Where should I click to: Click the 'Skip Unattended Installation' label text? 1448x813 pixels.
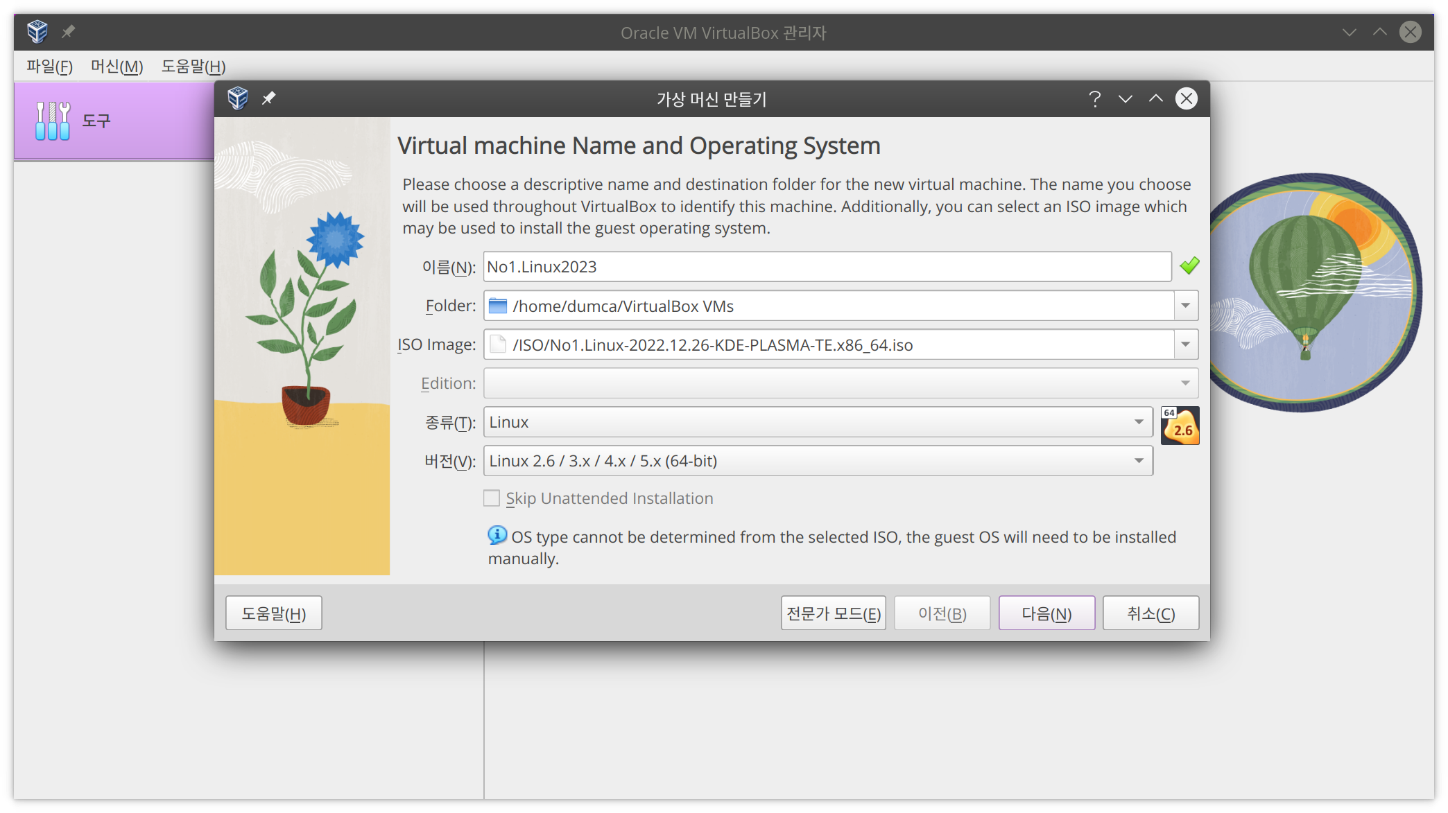tap(609, 498)
